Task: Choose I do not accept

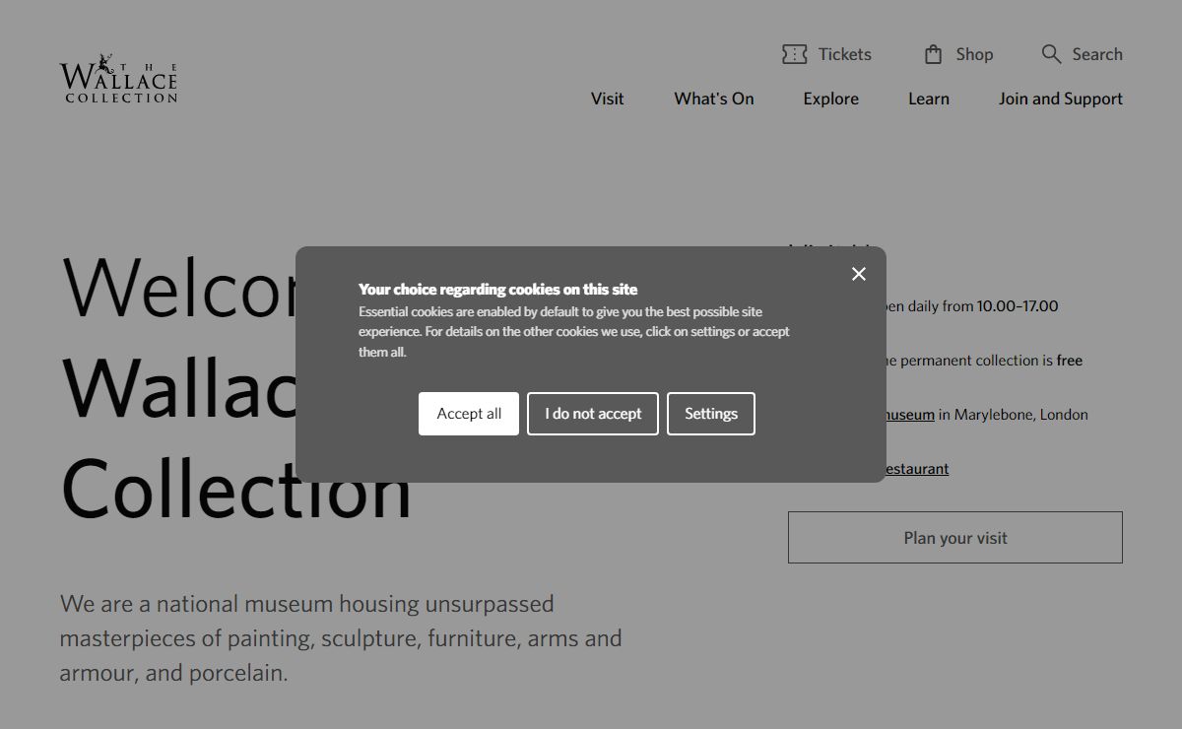Action: coord(593,414)
